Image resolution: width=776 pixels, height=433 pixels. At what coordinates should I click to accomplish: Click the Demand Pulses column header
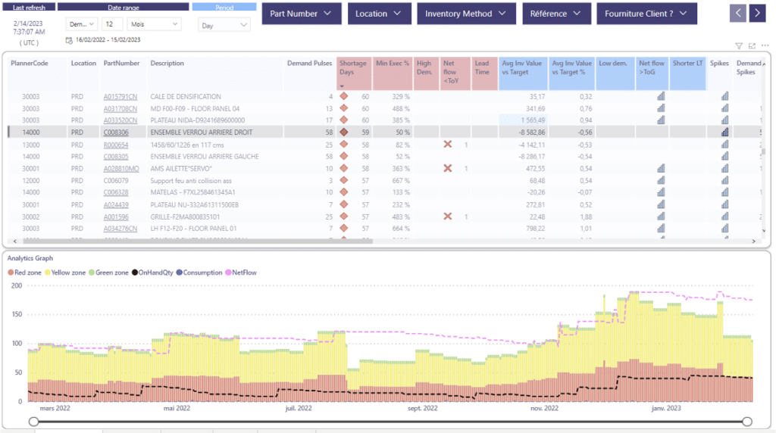(x=309, y=64)
